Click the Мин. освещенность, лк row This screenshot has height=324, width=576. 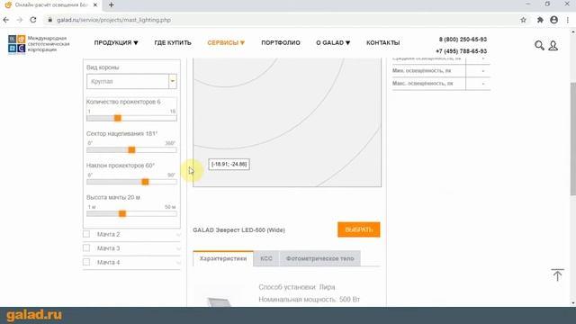[x=441, y=70]
